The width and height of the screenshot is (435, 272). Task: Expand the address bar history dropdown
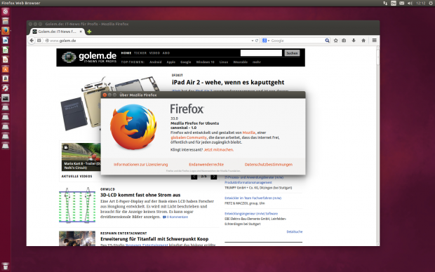click(253, 41)
